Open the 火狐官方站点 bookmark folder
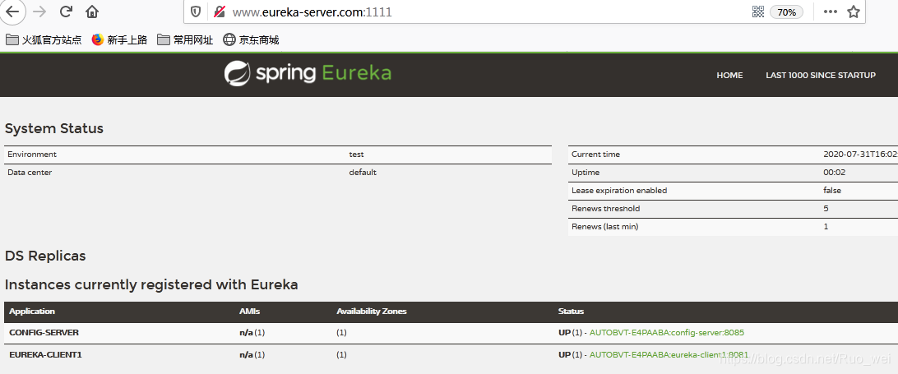The image size is (898, 374). (44, 39)
